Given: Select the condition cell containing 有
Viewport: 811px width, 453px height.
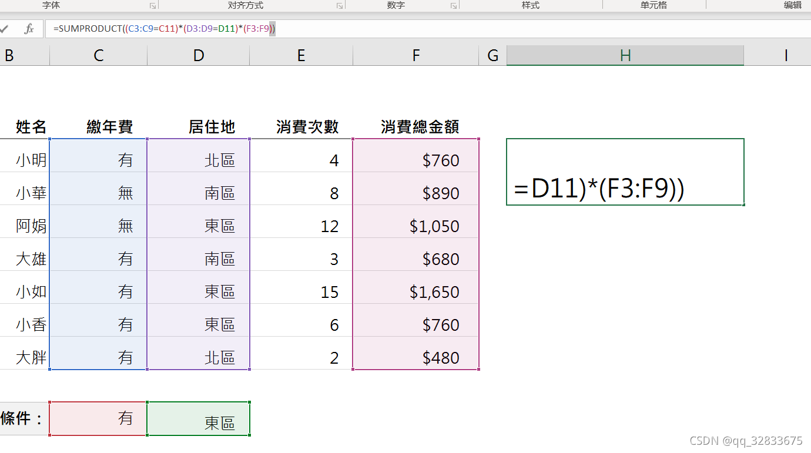Looking at the screenshot, I should (99, 418).
